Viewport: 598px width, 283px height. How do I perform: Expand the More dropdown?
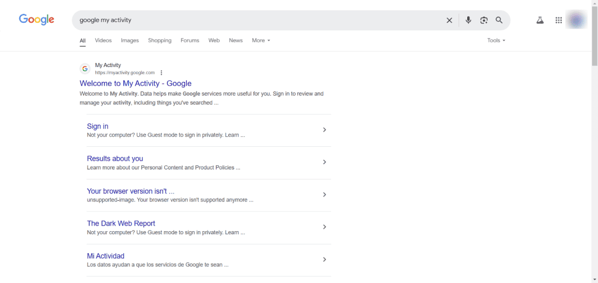coord(261,40)
